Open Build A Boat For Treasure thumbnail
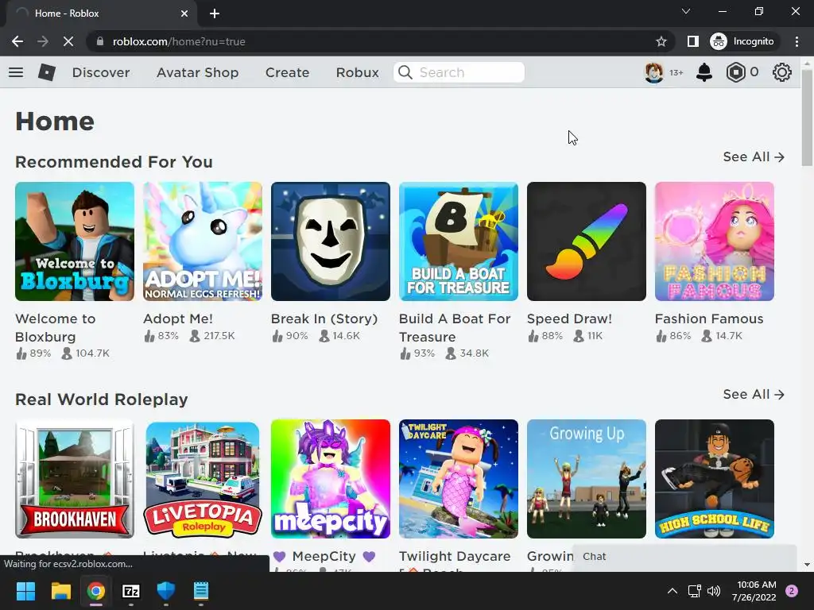The width and height of the screenshot is (814, 610). [459, 241]
